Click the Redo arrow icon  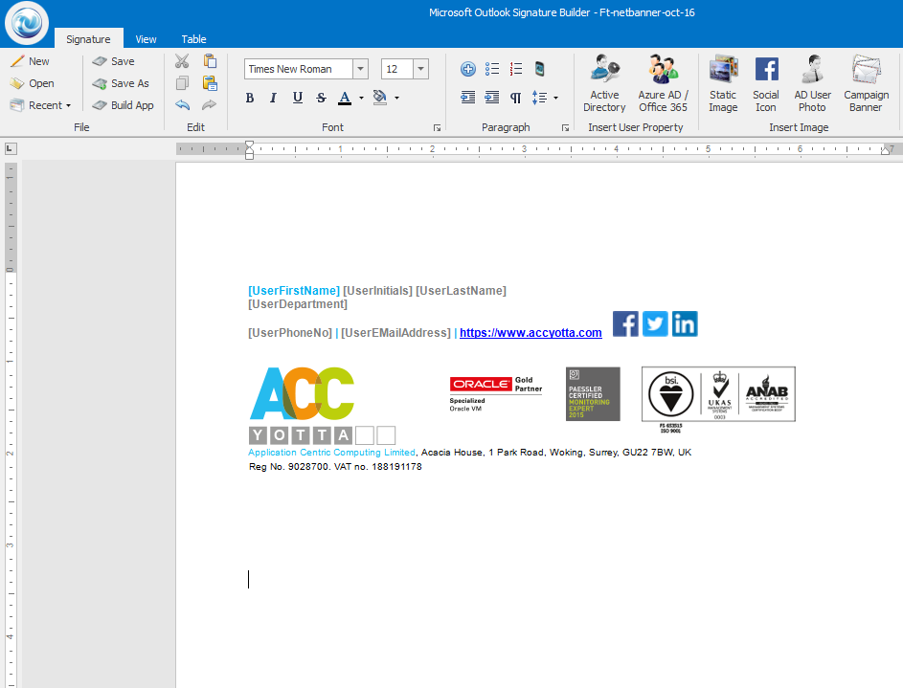tap(209, 104)
